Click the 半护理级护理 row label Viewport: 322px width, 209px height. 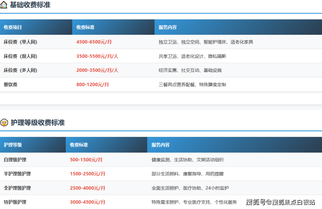[x=17, y=174]
